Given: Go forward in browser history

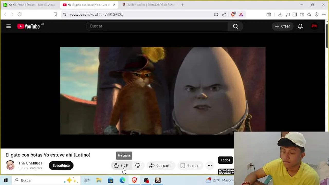Looking at the screenshot, I should (x=12, y=15).
